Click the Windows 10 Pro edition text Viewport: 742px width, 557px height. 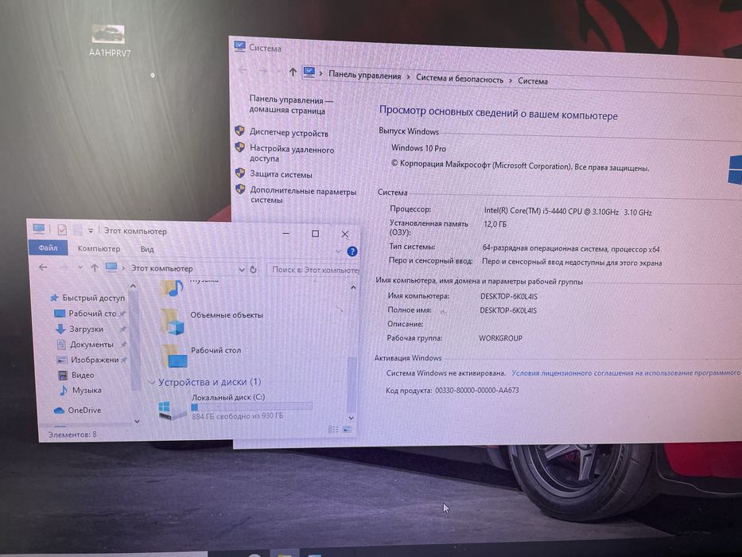(x=418, y=148)
